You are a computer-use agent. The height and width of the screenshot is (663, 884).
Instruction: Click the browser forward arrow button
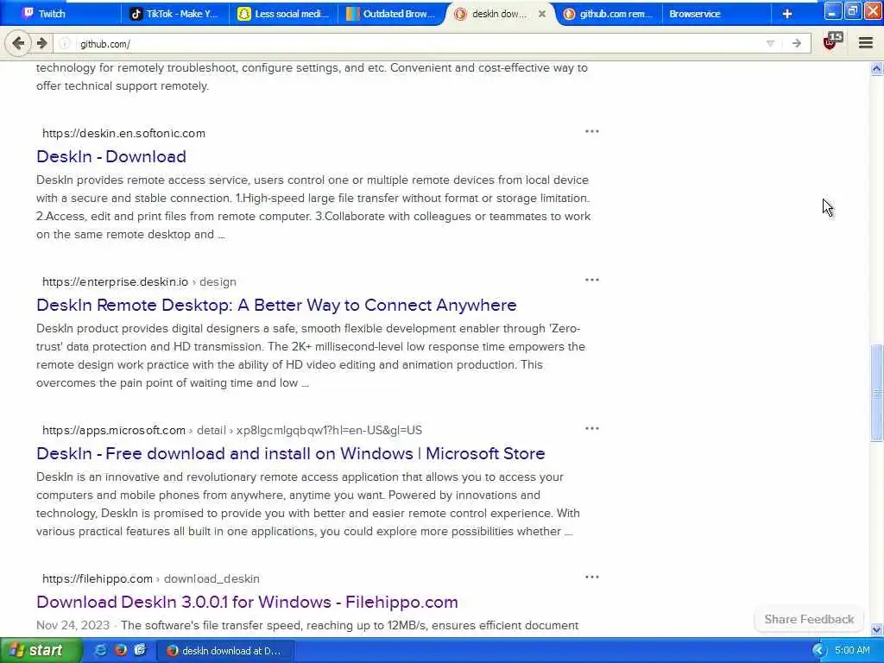(41, 43)
